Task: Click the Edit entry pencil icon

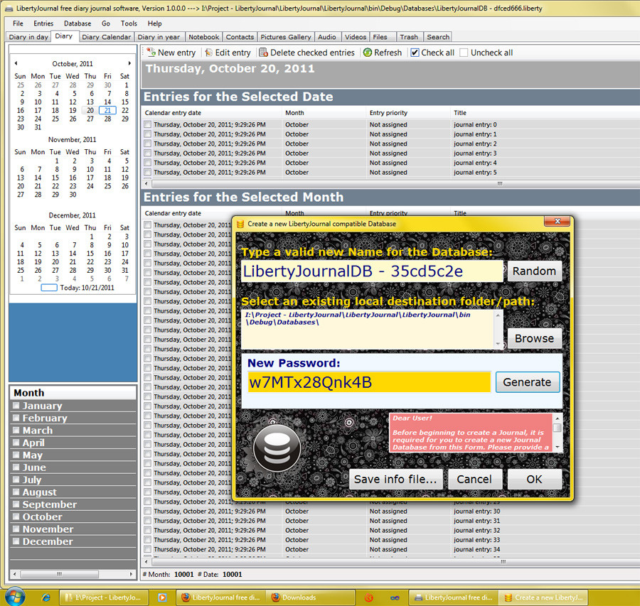Action: [208, 53]
